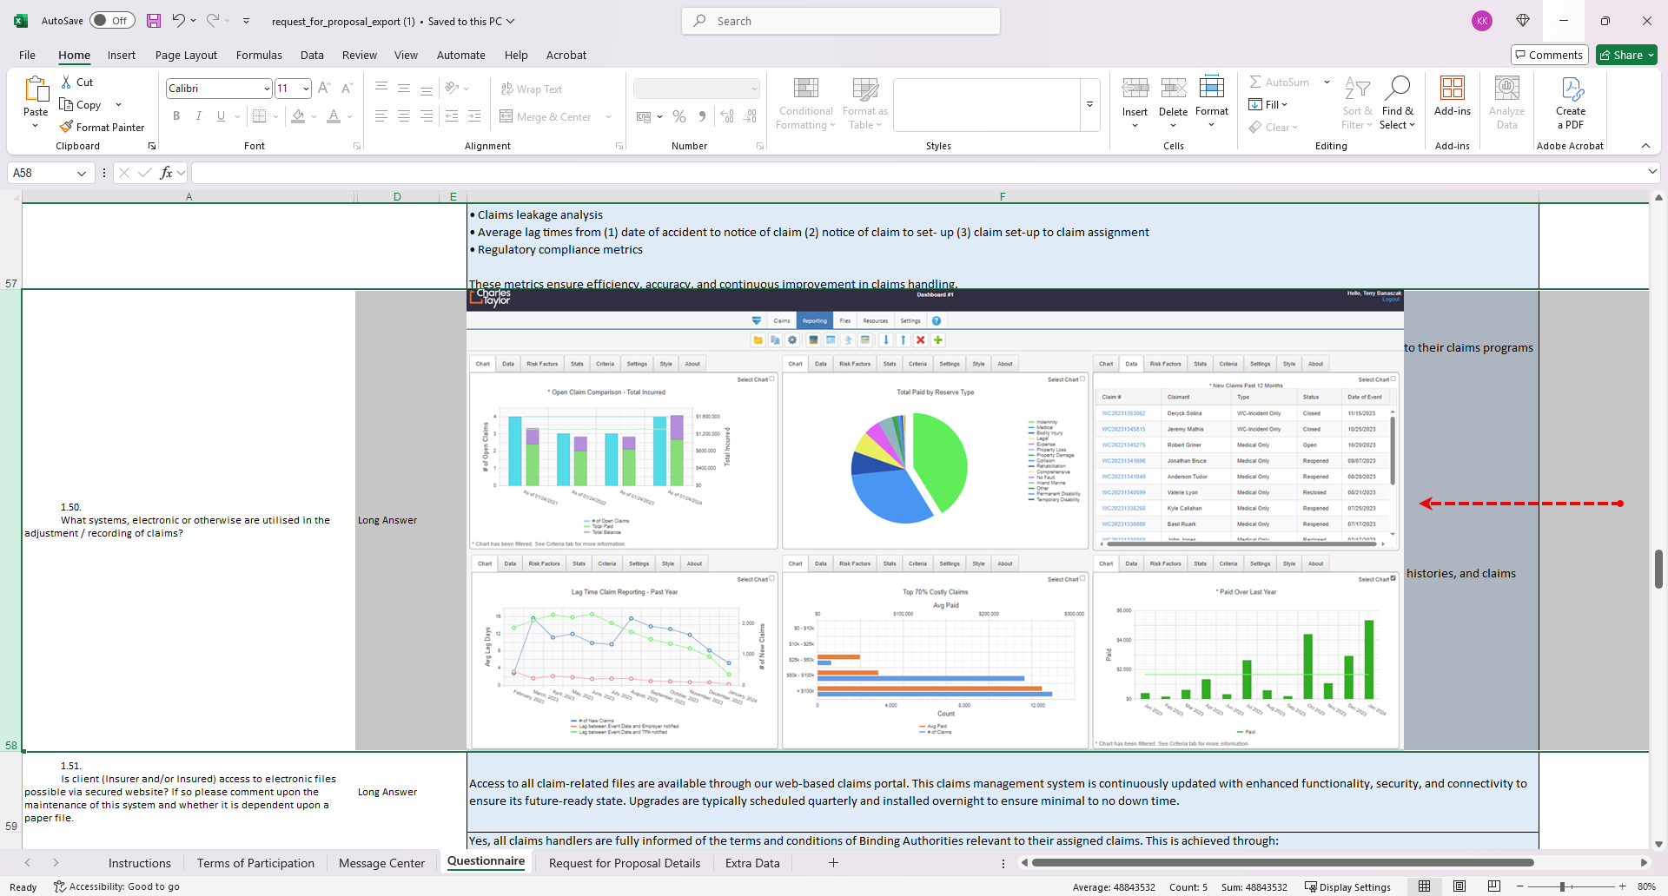Toggle underline formatting
Image resolution: width=1668 pixels, height=896 pixels.
(x=220, y=115)
